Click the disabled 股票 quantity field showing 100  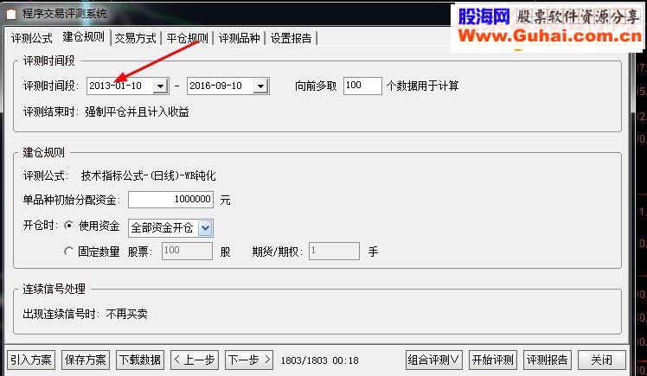187,251
